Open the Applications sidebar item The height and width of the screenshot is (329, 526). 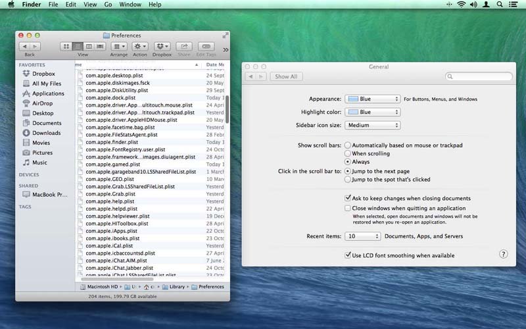point(48,93)
